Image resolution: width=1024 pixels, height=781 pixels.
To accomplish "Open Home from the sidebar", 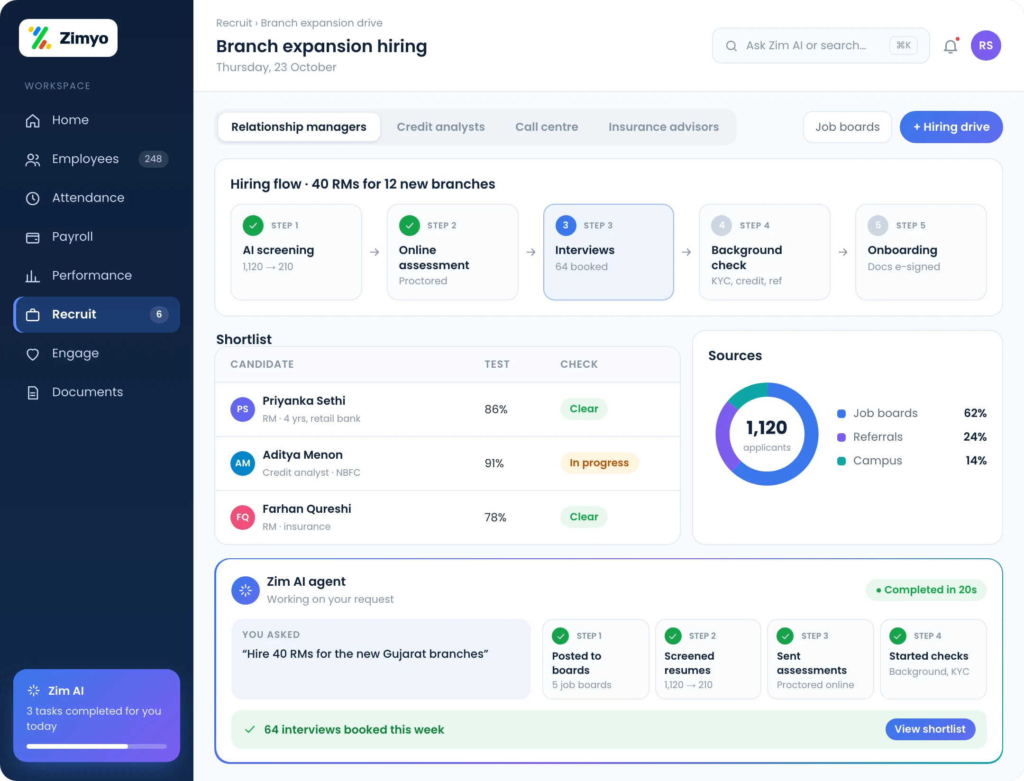I will (x=97, y=120).
